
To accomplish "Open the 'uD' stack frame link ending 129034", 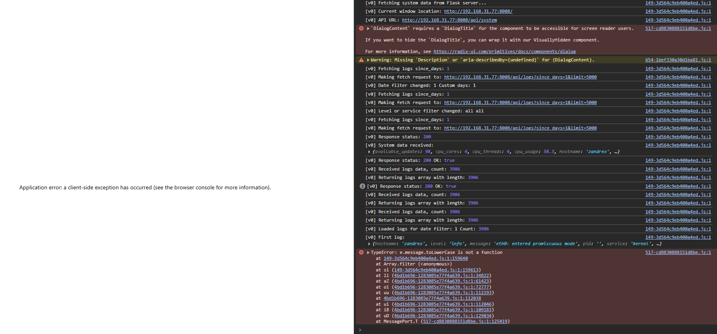I will pos(443,316).
